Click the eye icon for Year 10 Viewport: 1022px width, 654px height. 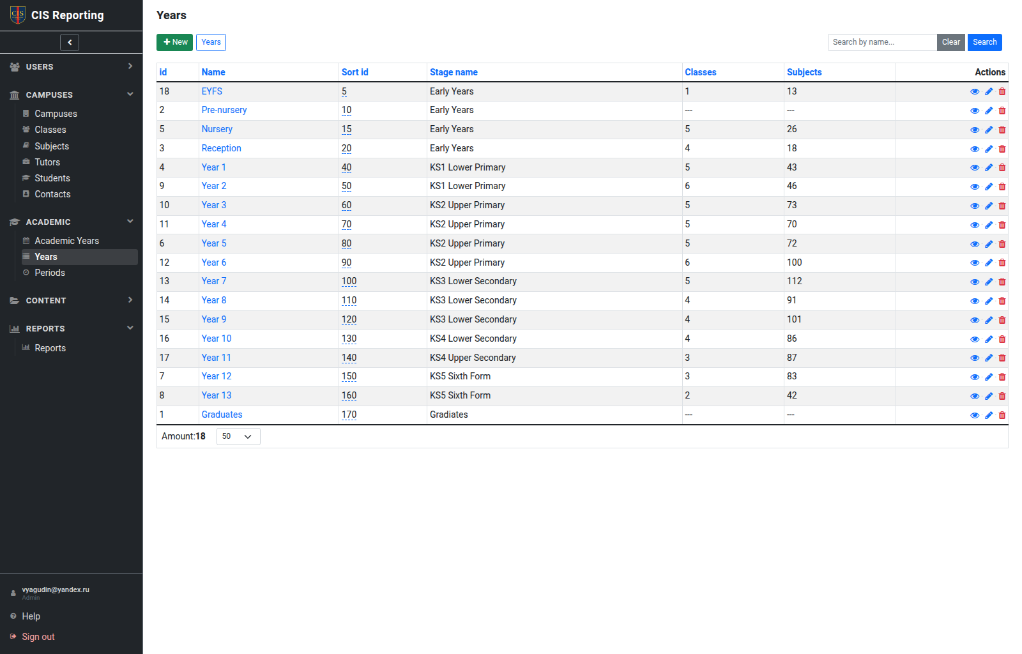[x=975, y=339]
